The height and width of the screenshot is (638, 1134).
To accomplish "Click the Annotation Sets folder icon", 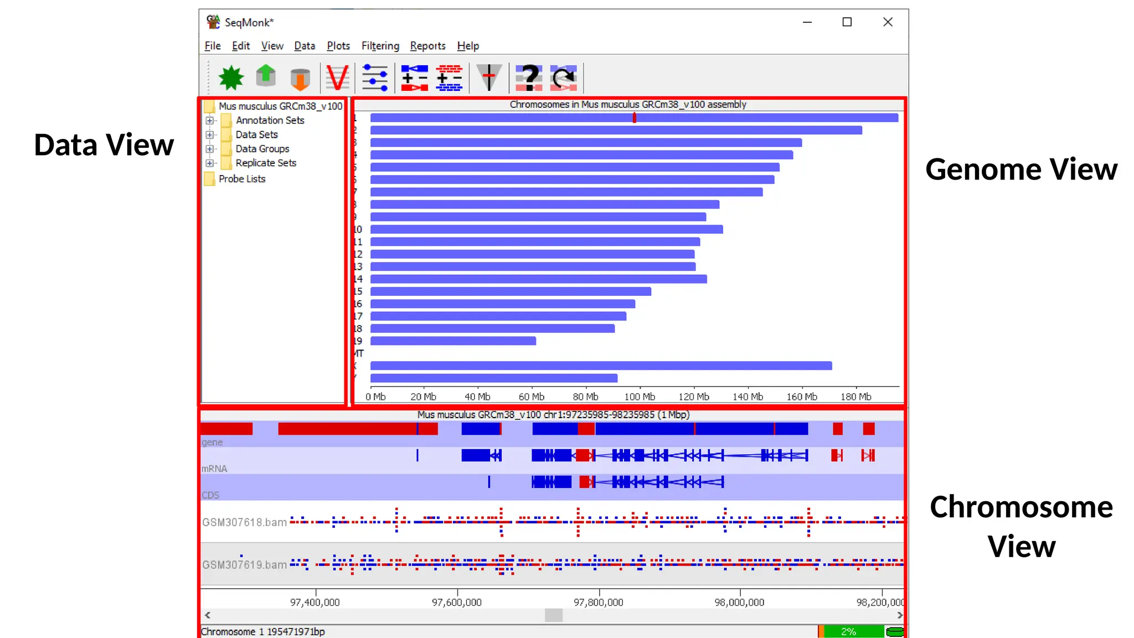I will point(226,120).
